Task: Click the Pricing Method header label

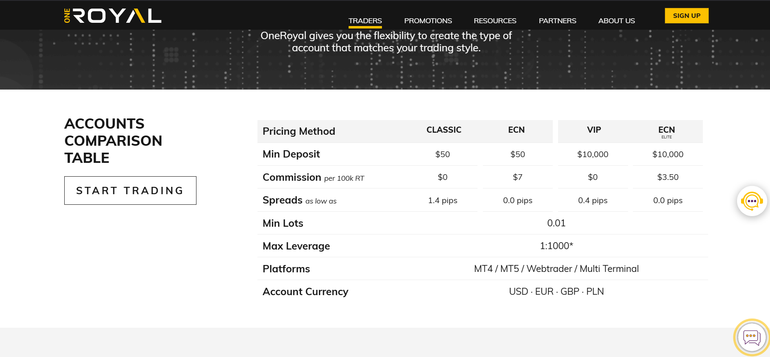Action: [299, 131]
